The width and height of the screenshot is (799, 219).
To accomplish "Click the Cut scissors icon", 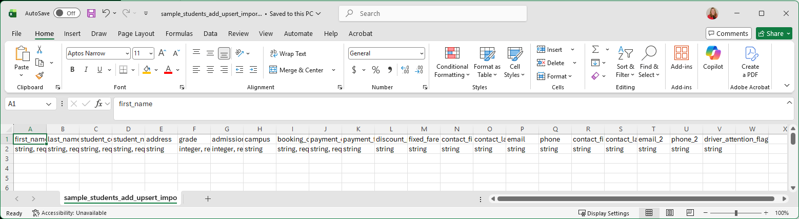I will [39, 50].
